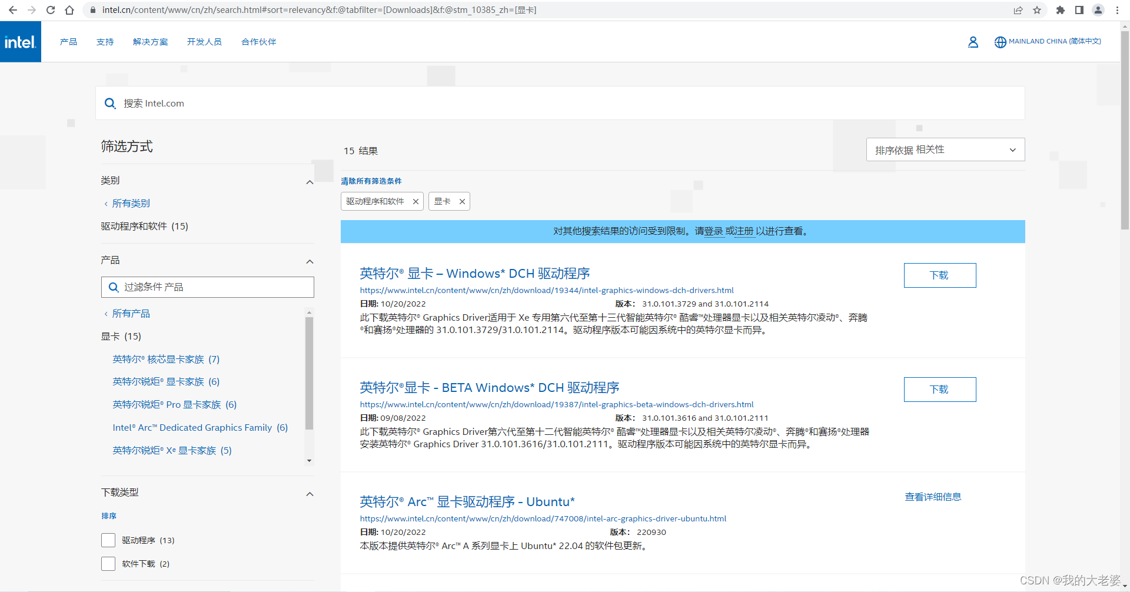
Task: Go to browser home page icon
Action: pos(69,10)
